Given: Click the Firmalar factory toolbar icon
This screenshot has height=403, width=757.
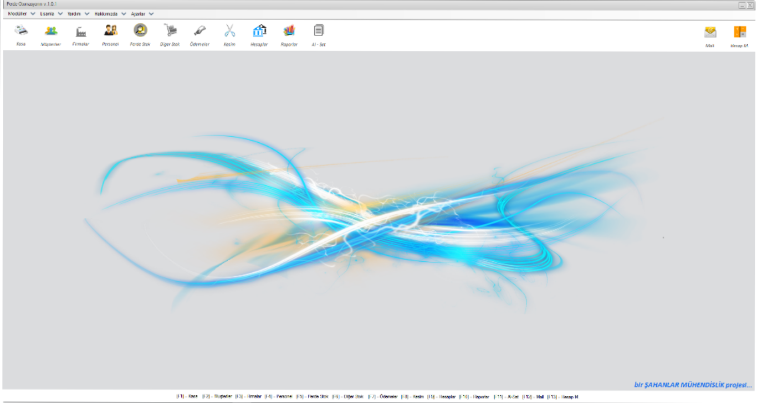Looking at the screenshot, I should [x=81, y=31].
